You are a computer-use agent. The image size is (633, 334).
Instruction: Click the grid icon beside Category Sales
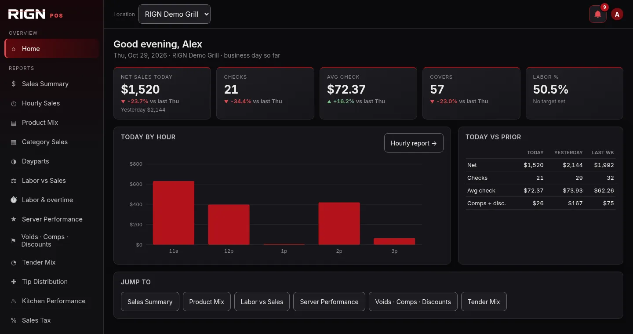point(14,142)
